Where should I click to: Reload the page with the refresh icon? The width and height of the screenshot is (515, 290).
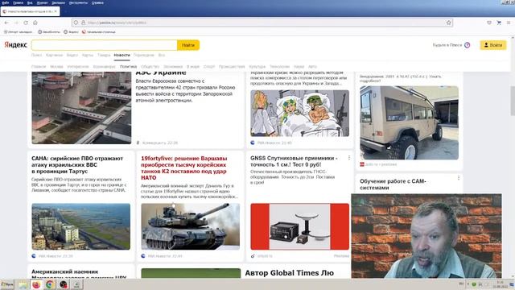pyautogui.click(x=26, y=23)
